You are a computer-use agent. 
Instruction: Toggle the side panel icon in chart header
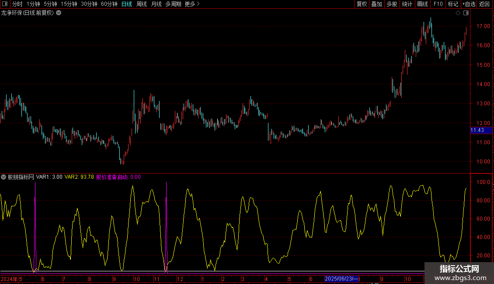tap(466, 13)
